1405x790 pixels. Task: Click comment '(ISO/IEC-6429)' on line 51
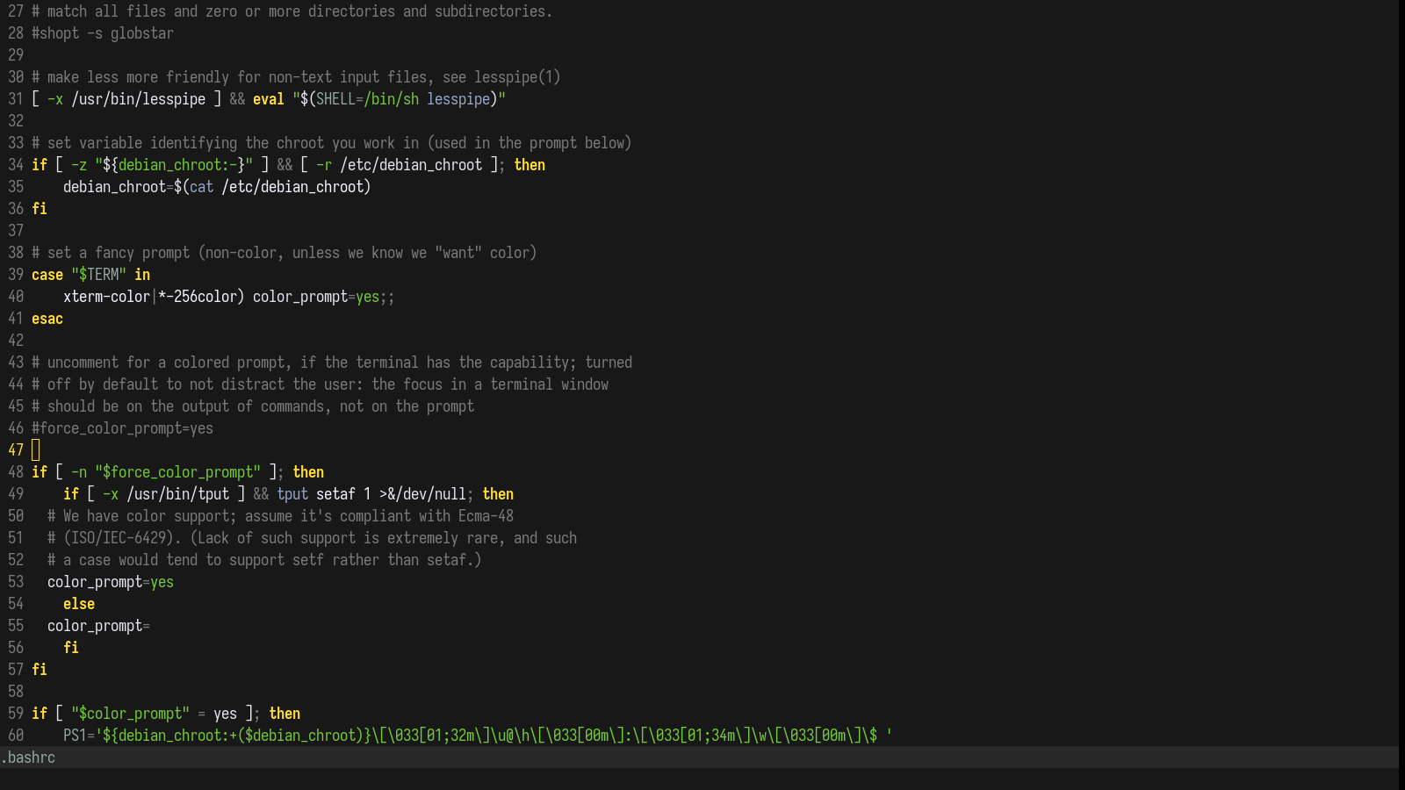tap(313, 538)
